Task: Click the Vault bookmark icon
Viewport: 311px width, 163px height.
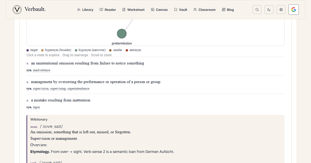Action: [x=176, y=10]
